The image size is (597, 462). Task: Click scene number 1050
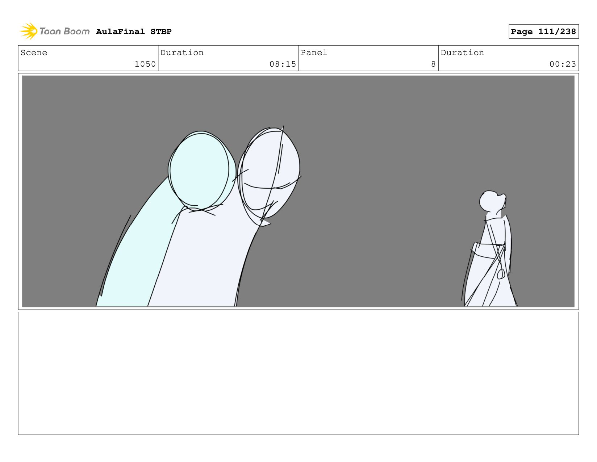tap(145, 64)
